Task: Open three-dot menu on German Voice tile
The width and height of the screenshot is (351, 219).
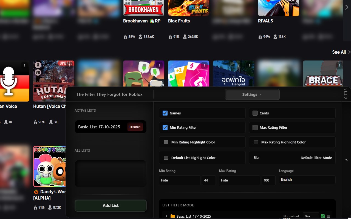Action: pos(25,66)
